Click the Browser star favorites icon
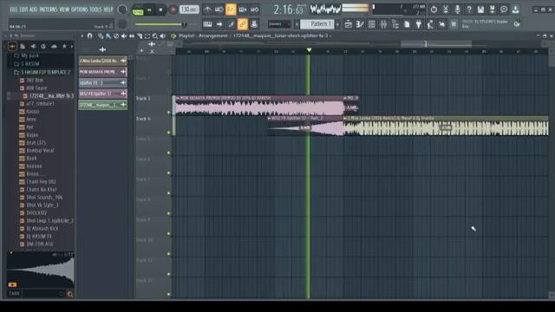The width and height of the screenshot is (555, 312). click(x=64, y=46)
